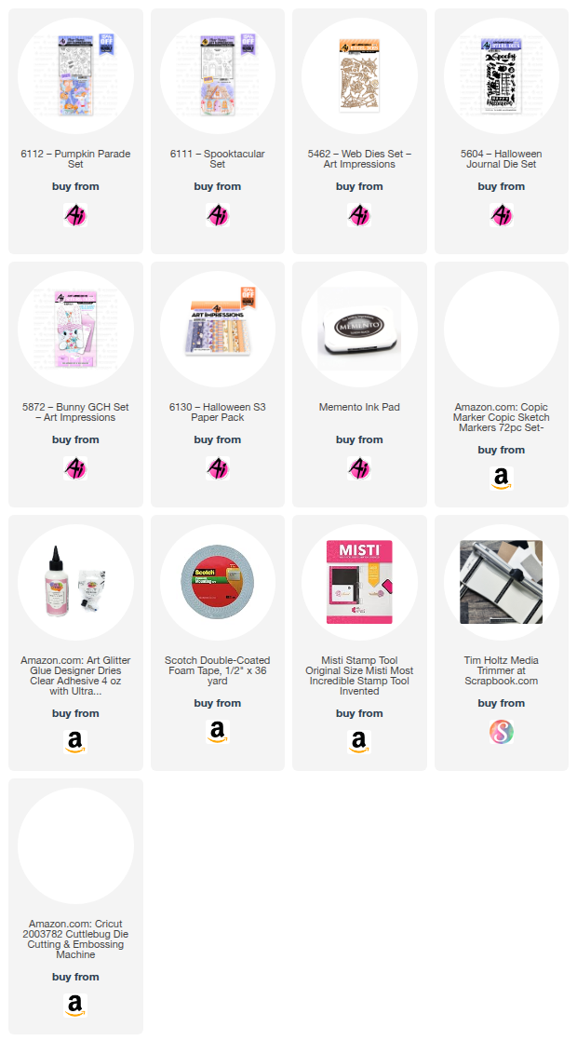Open the 5872 Bunny GCH Set title link

pos(75,412)
